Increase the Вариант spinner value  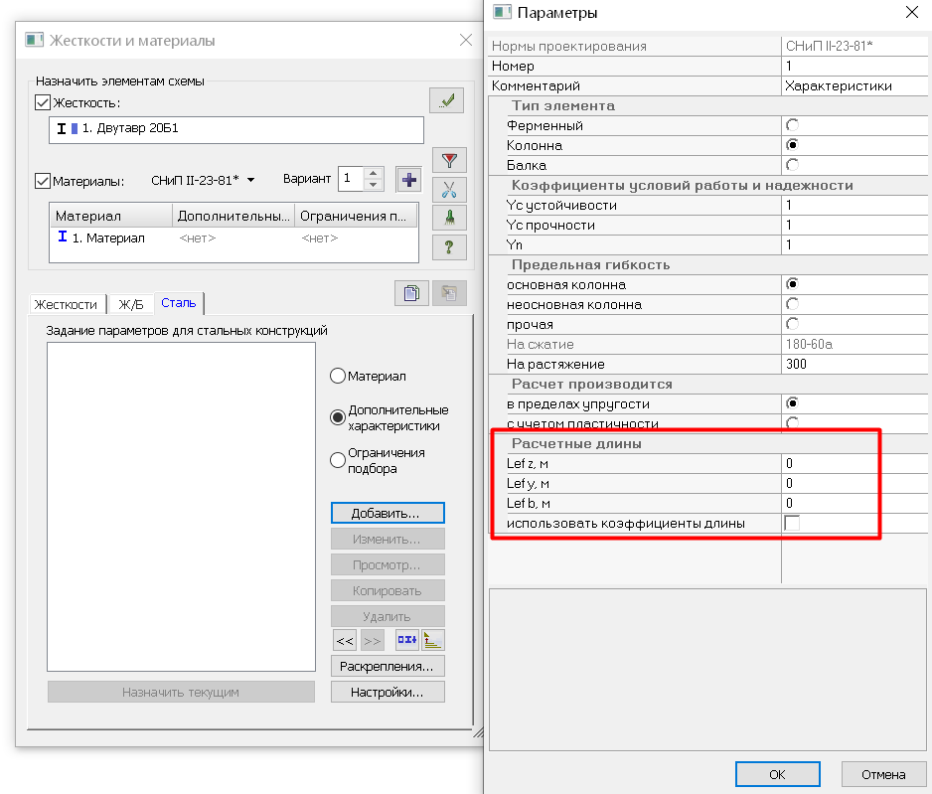pyautogui.click(x=374, y=175)
